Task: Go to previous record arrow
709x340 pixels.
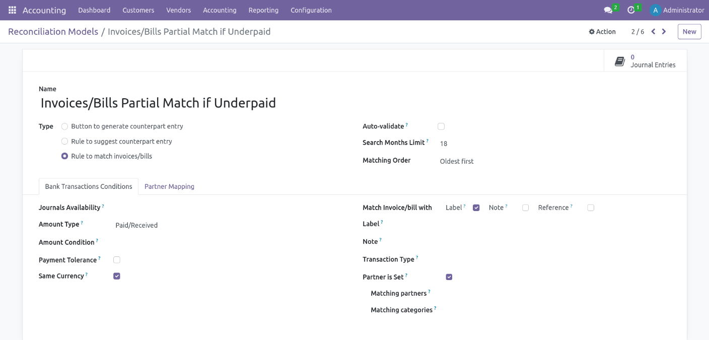Action: pos(653,32)
